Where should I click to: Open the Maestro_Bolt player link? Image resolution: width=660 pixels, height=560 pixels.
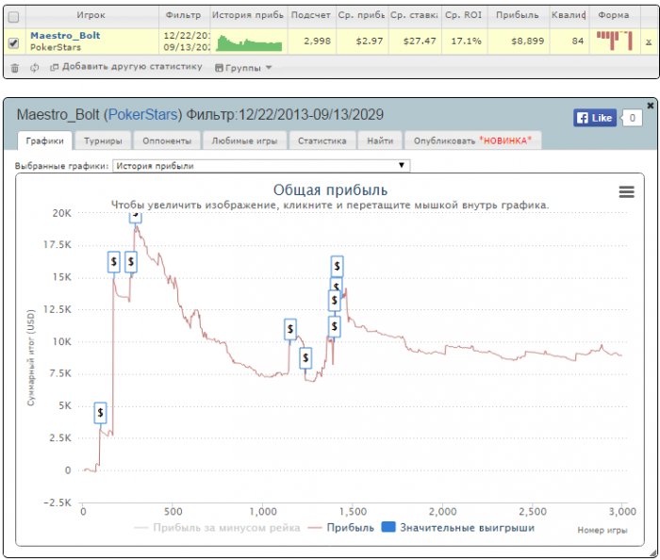65,35
